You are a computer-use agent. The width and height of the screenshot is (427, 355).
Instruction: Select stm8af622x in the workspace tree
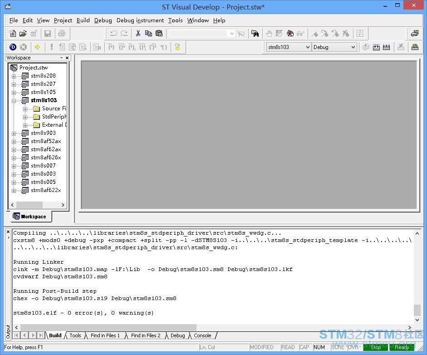46,190
